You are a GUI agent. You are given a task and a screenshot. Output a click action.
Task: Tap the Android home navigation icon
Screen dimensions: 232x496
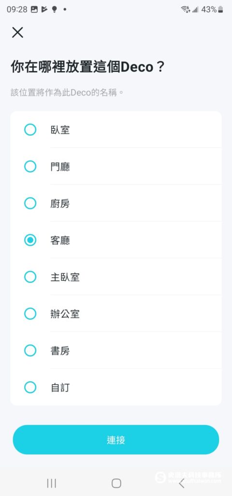pyautogui.click(x=116, y=483)
